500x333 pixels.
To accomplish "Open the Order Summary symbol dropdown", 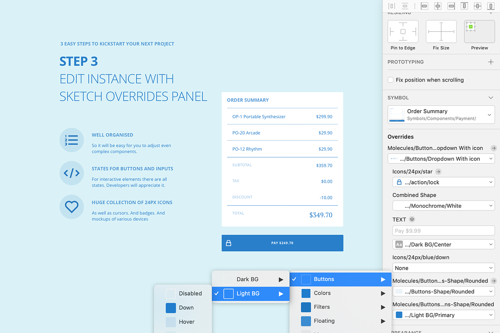I will tap(441, 115).
